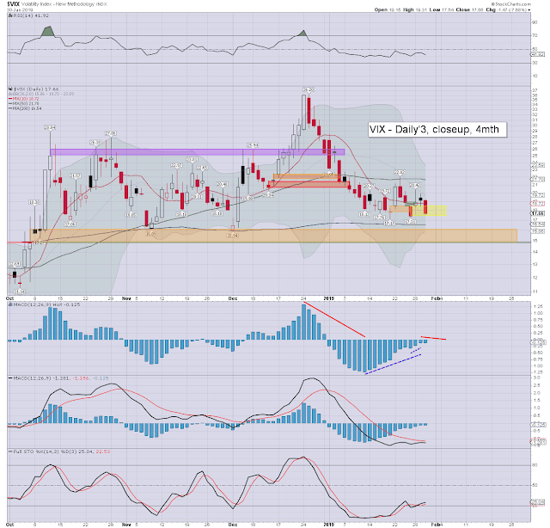The height and width of the screenshot is (528, 550).
Task: Select the red MA(10) legend marker
Action: (10, 99)
